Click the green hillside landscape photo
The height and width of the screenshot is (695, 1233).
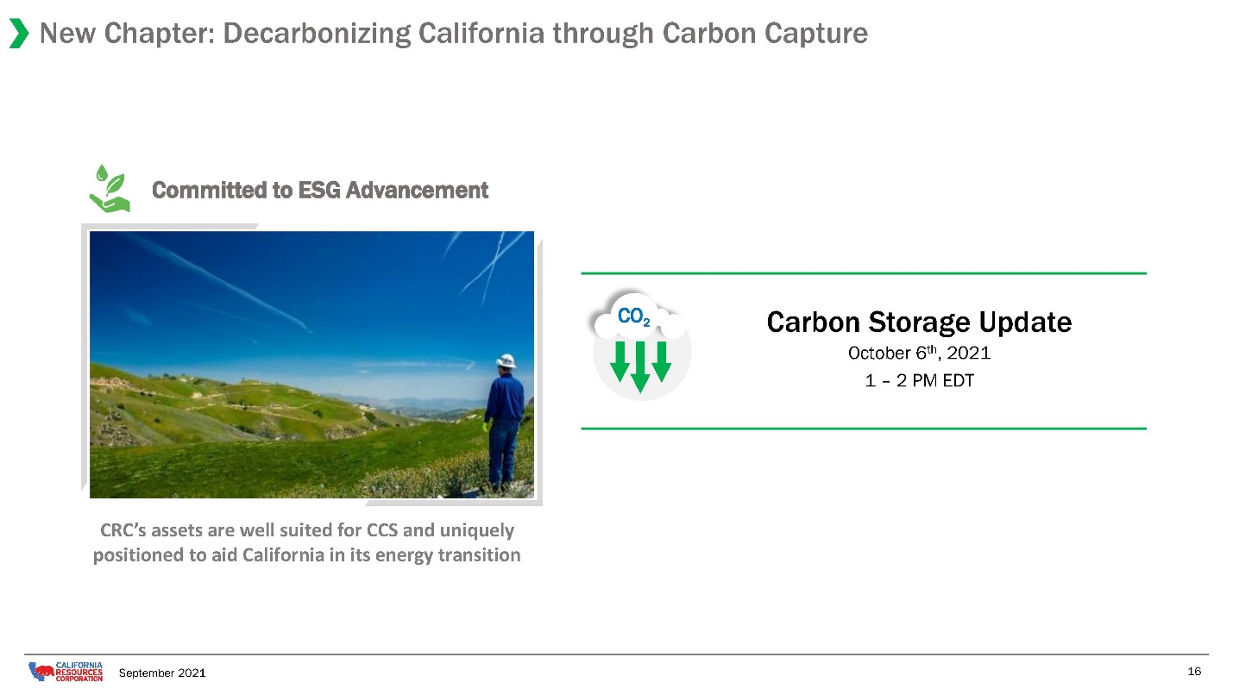point(311,365)
